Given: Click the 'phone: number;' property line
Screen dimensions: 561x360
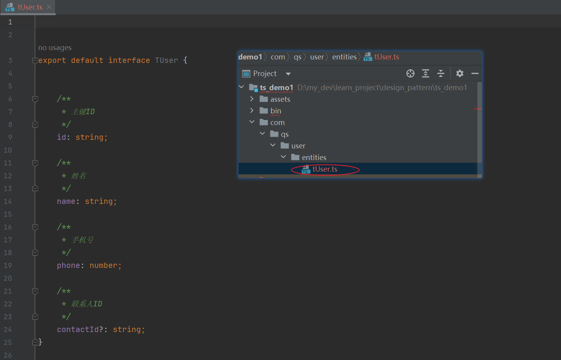Looking at the screenshot, I should click(x=89, y=266).
